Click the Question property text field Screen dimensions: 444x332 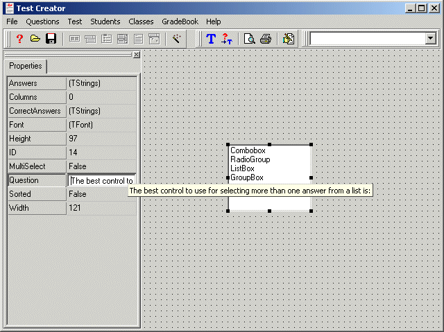101,180
